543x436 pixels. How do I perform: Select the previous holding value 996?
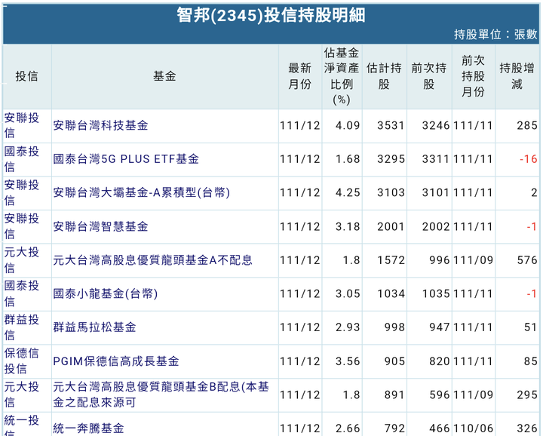[440, 260]
